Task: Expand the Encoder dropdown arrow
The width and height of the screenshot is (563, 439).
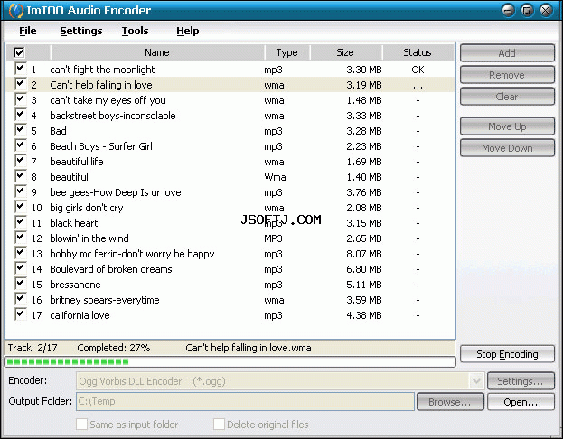Action: (476, 381)
